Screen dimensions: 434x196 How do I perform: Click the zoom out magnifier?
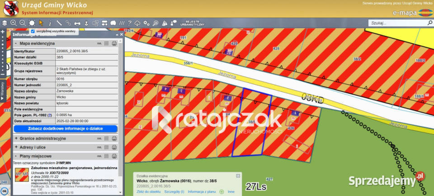click(22, 23)
